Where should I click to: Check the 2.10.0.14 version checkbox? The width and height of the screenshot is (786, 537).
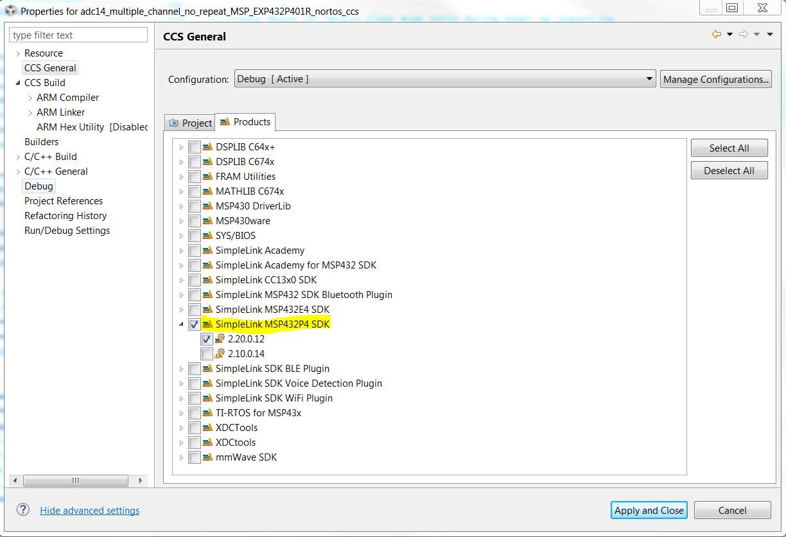coord(207,354)
